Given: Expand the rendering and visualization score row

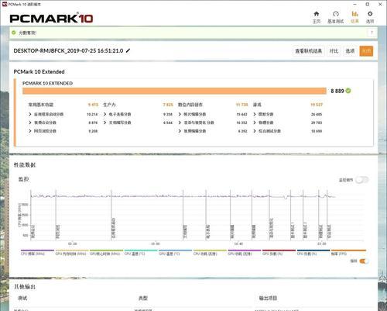Looking at the screenshot, I should coord(180,123).
